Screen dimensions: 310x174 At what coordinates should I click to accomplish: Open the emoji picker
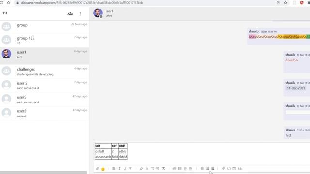click(x=103, y=169)
